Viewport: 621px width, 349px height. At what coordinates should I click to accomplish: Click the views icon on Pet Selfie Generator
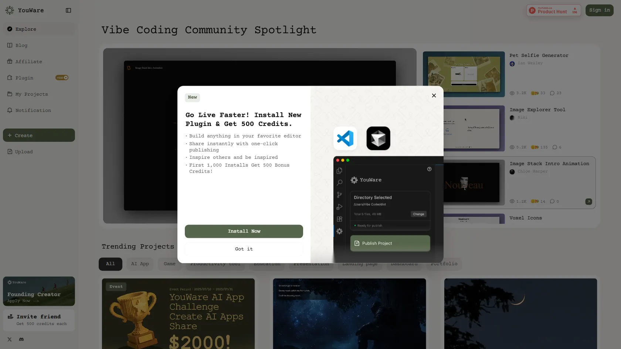[x=512, y=93]
